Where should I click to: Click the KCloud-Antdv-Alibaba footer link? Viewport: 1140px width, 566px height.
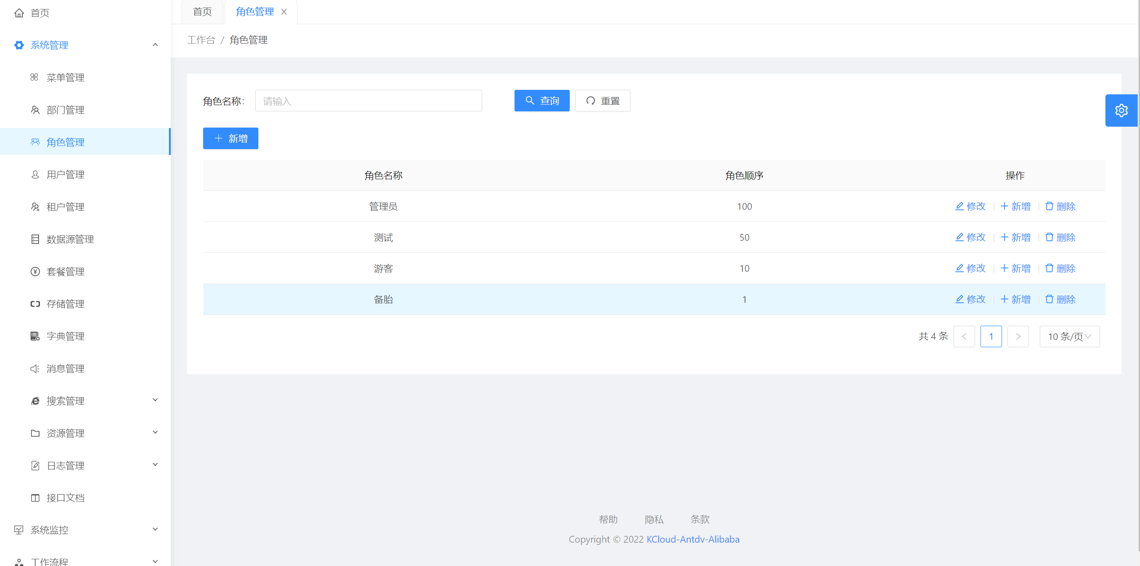point(693,539)
